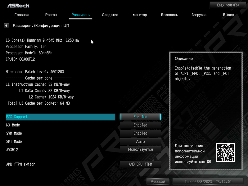248x186 pixels.
Task: Open the Выход tab
Action: tap(228, 15)
